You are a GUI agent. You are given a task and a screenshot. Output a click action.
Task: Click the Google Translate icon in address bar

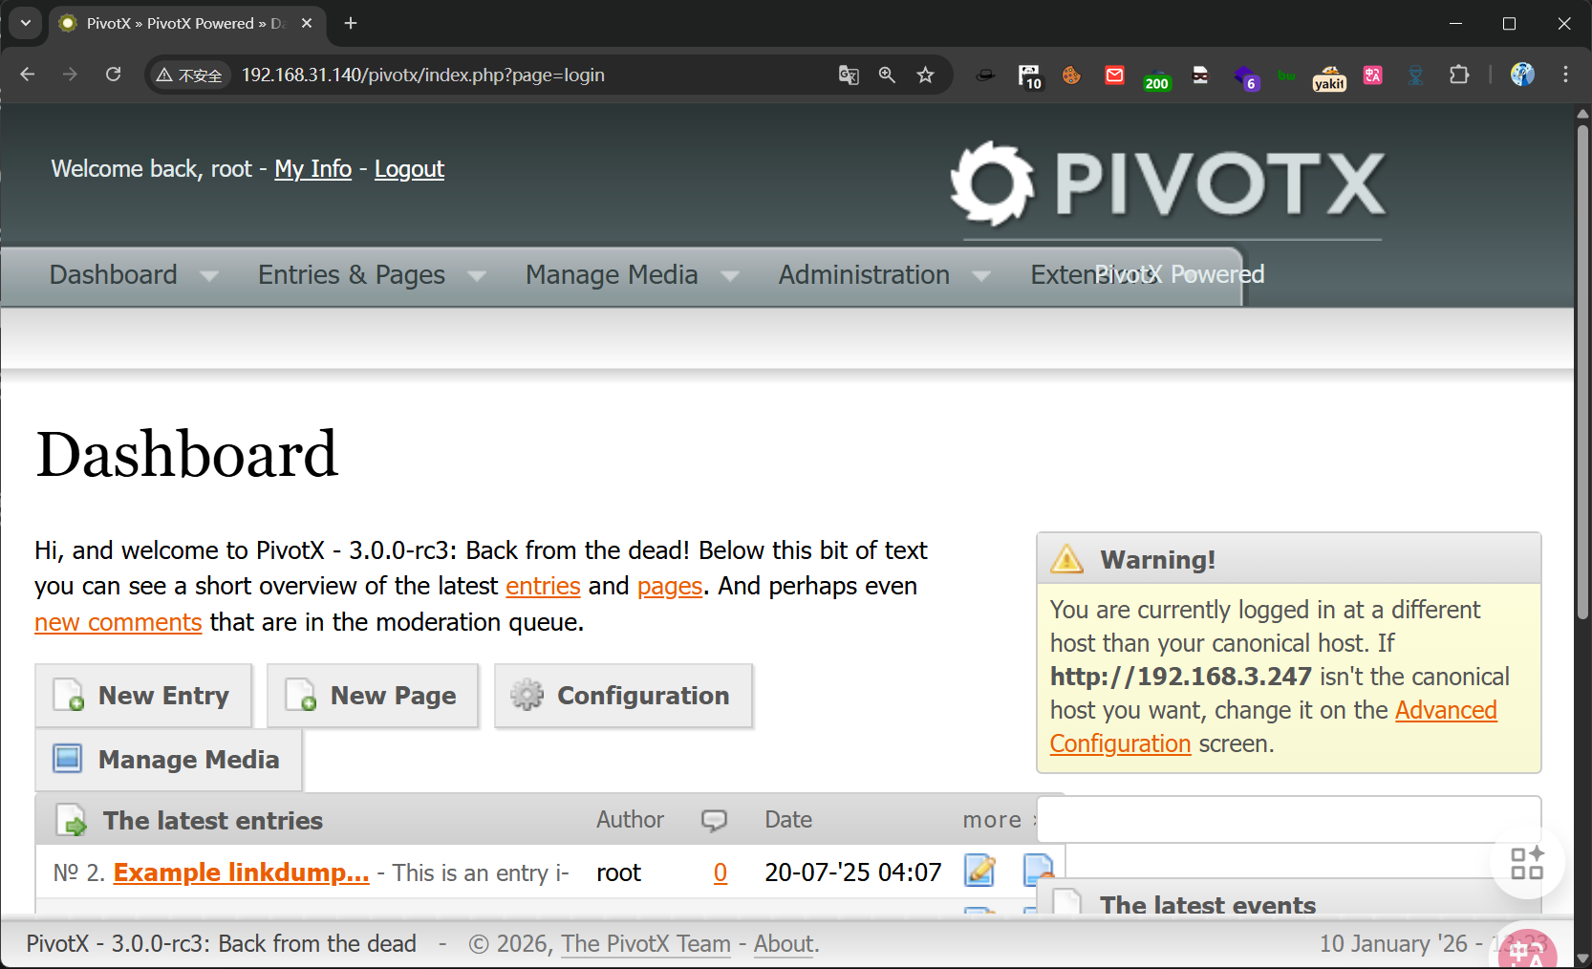[849, 75]
